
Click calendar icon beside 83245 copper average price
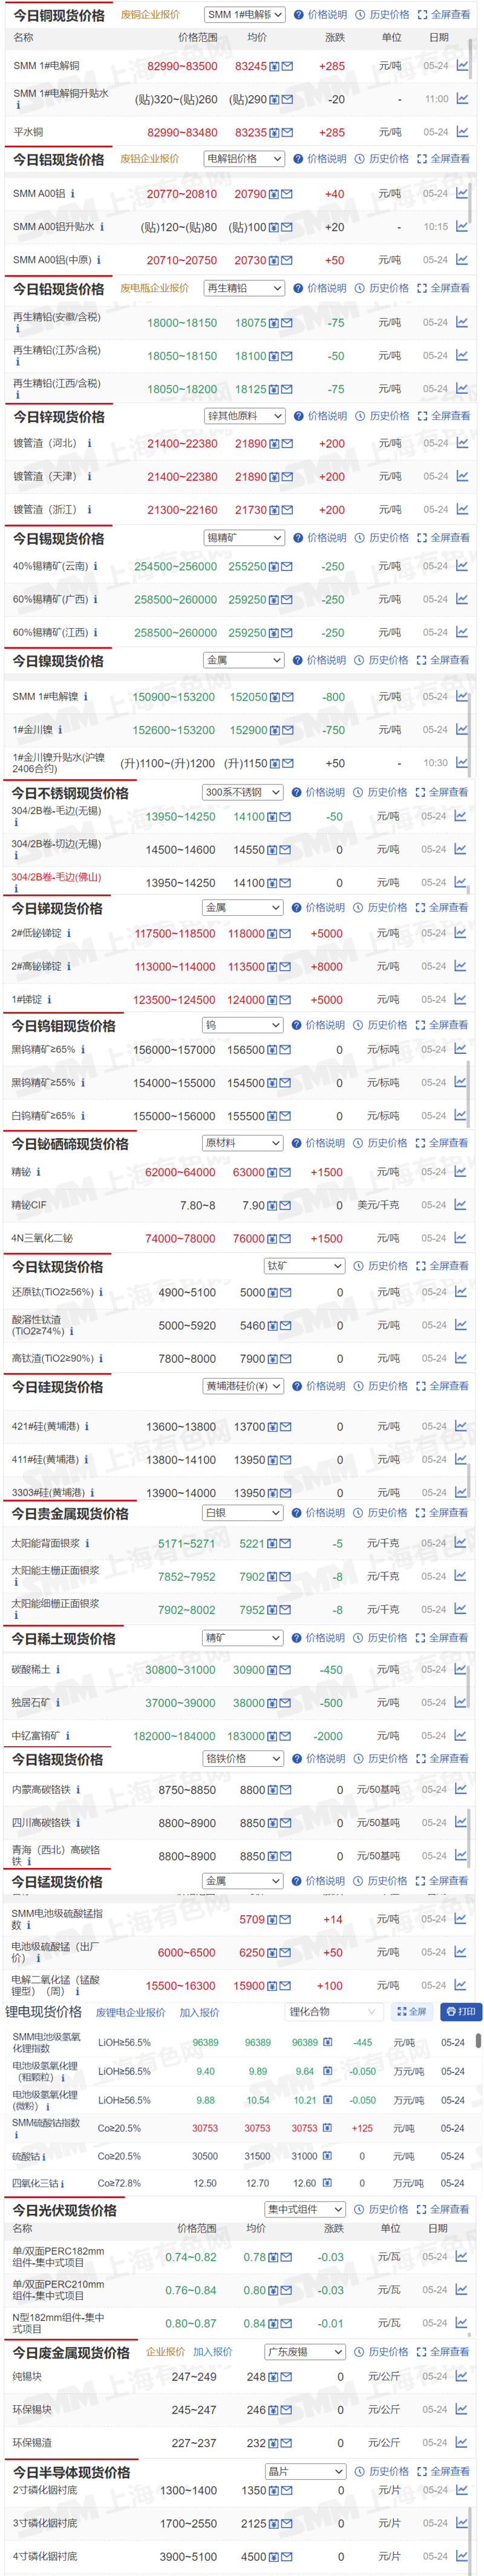click(275, 66)
